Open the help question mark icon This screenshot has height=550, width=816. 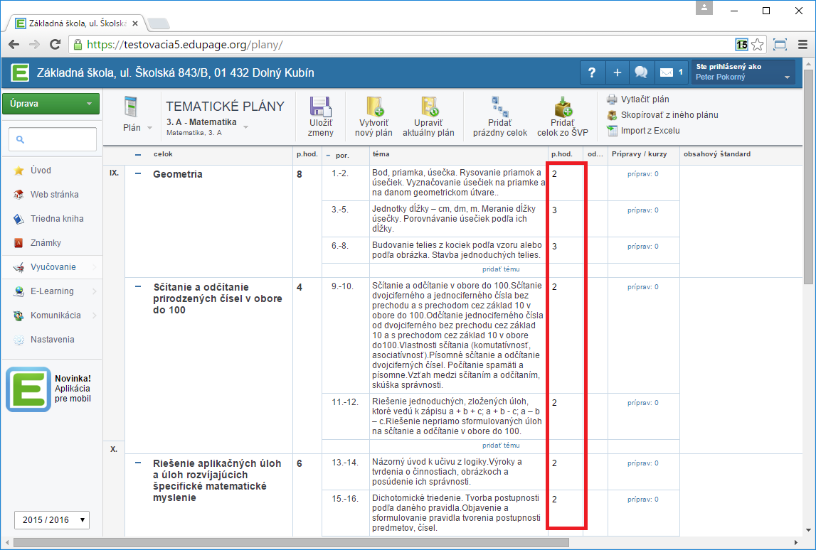coord(591,72)
